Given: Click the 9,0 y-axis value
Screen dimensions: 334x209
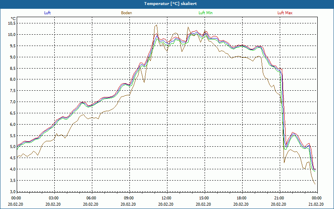Looking at the screenshot, I should 13,57.
